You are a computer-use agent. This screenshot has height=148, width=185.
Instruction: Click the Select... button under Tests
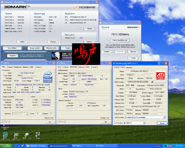pos(22,42)
